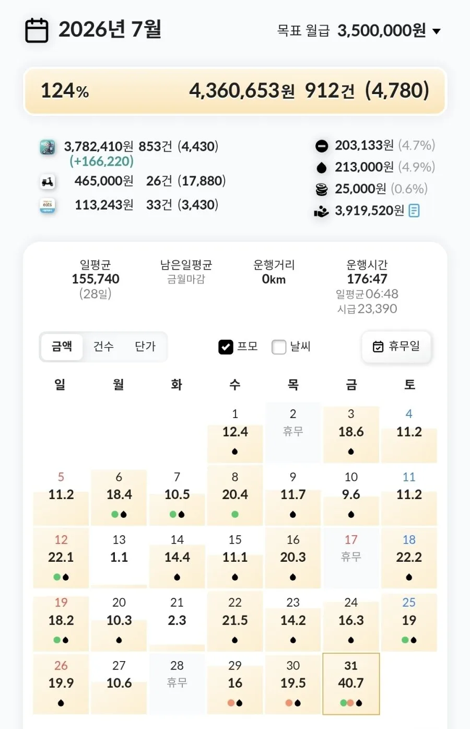
Task: Switch to the 단가 tab
Action: coord(145,346)
